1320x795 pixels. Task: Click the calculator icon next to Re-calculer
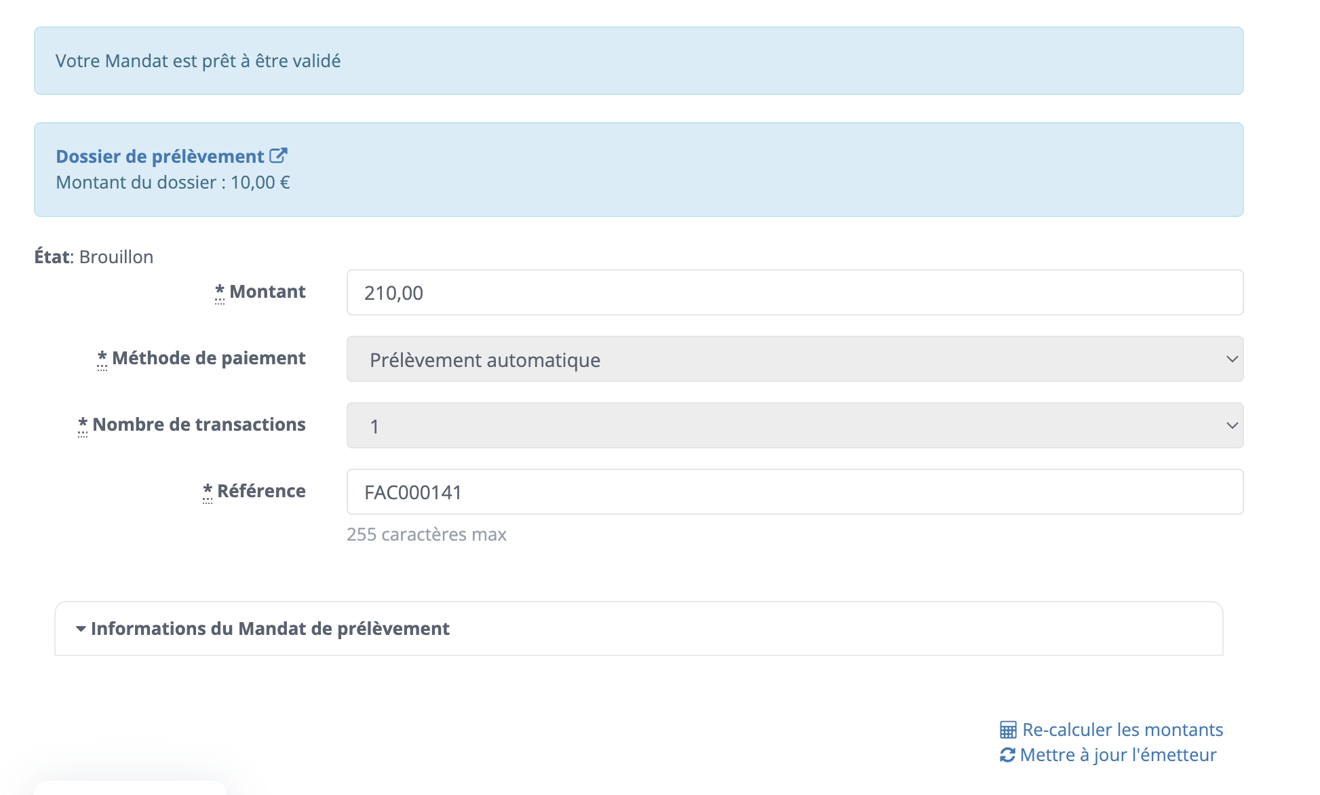(x=1008, y=730)
